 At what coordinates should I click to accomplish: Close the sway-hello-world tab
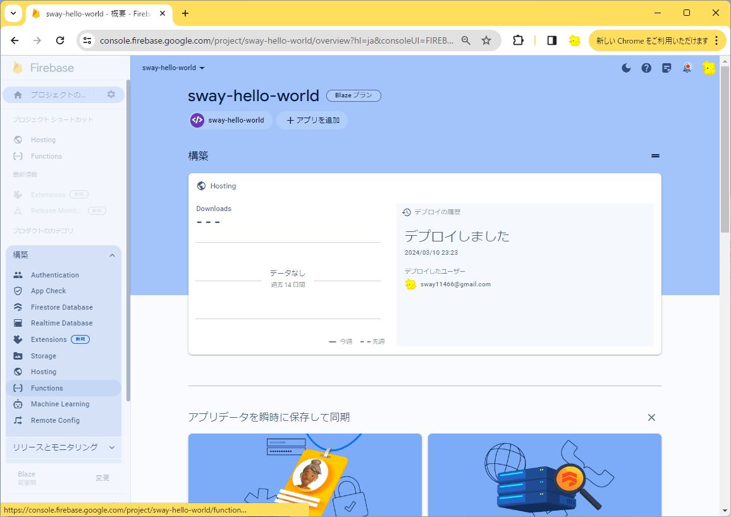(x=163, y=13)
